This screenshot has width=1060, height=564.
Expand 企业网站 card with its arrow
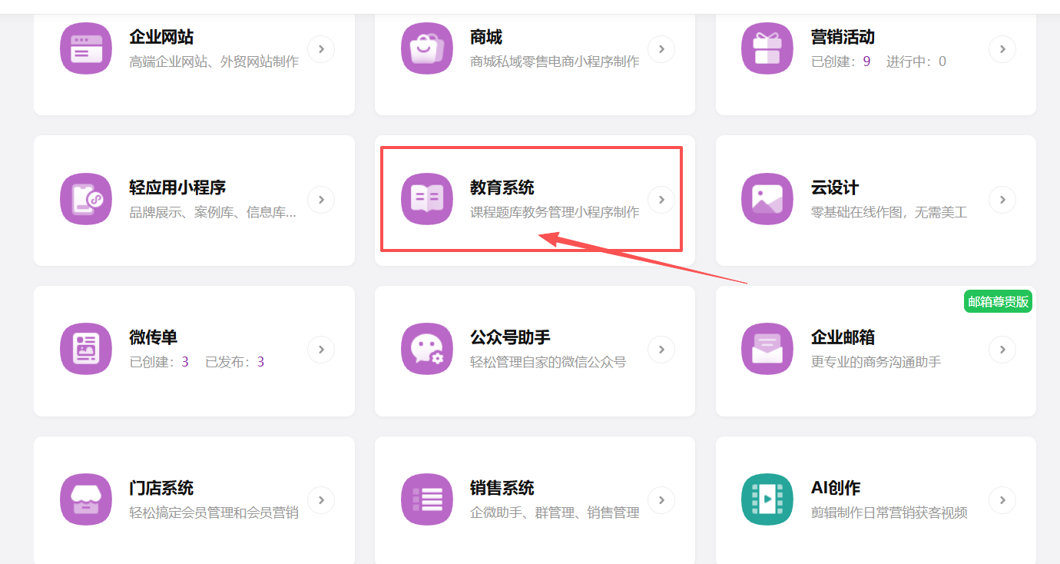point(321,49)
